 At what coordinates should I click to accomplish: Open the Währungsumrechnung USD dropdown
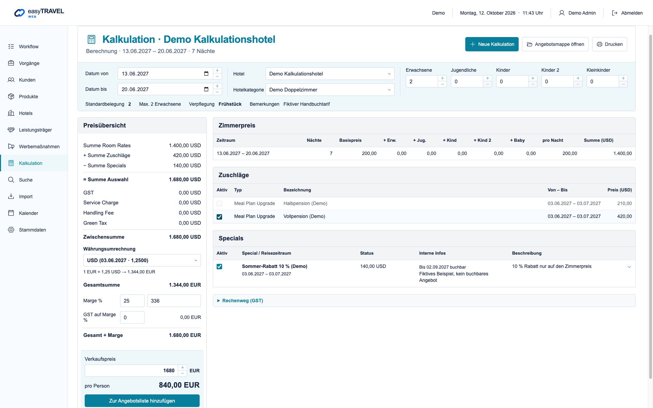pos(142,260)
